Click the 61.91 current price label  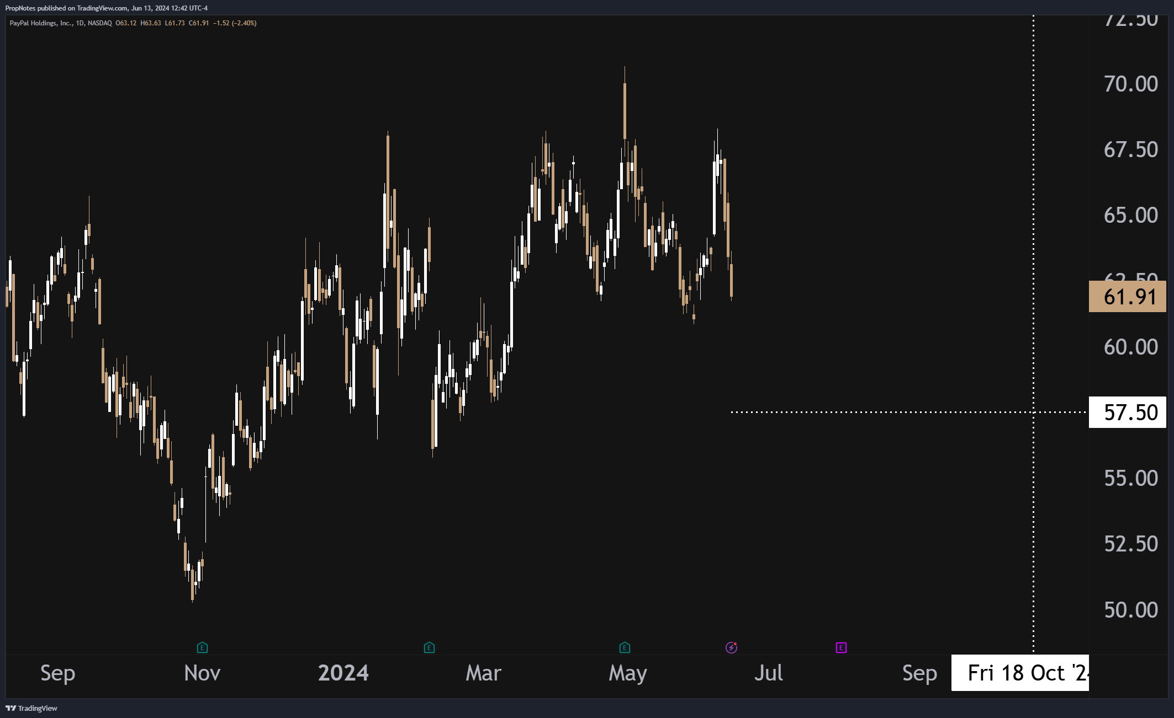1127,297
